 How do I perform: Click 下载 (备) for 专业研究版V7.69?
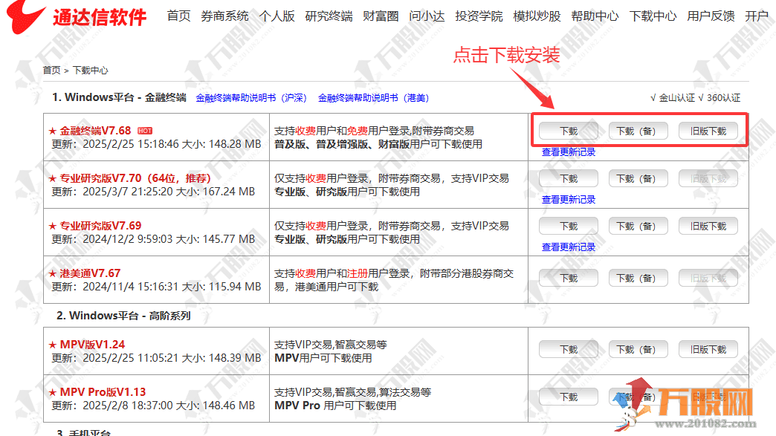tap(638, 226)
